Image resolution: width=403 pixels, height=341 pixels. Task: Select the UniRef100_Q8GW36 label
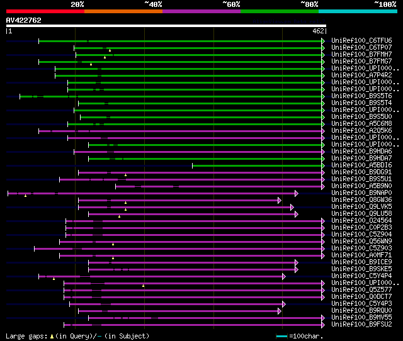click(x=361, y=200)
